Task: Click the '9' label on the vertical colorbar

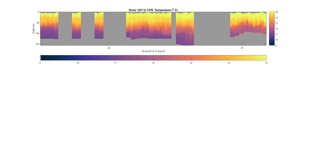Action: click(276, 45)
